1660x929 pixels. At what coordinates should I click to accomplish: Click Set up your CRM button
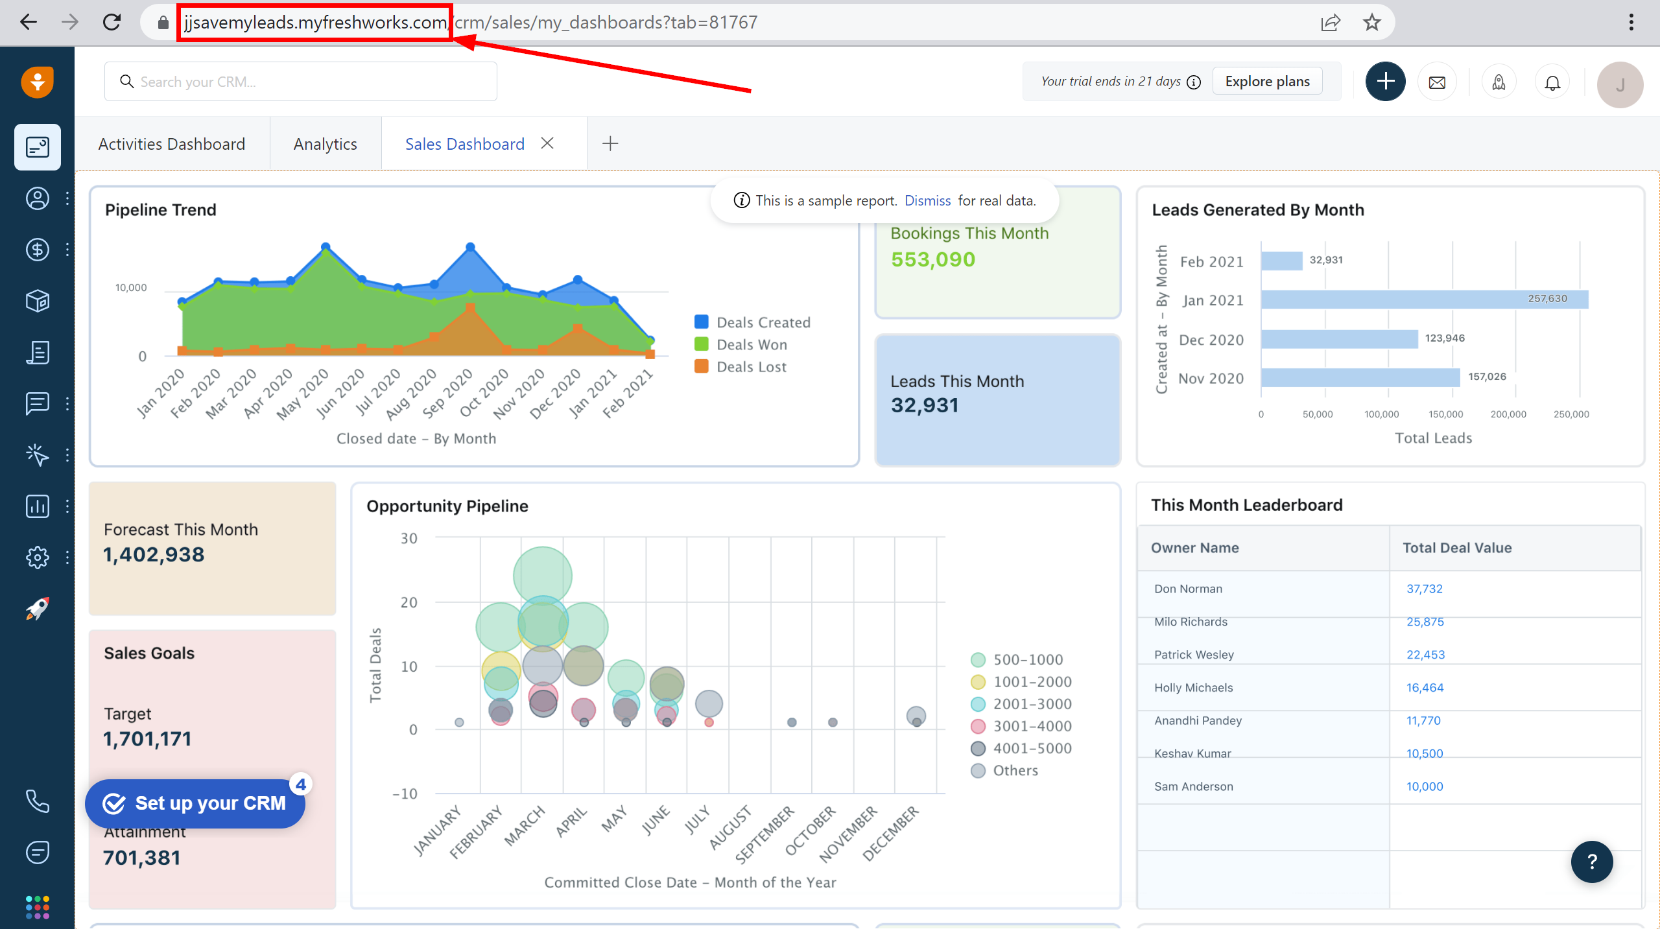point(195,803)
